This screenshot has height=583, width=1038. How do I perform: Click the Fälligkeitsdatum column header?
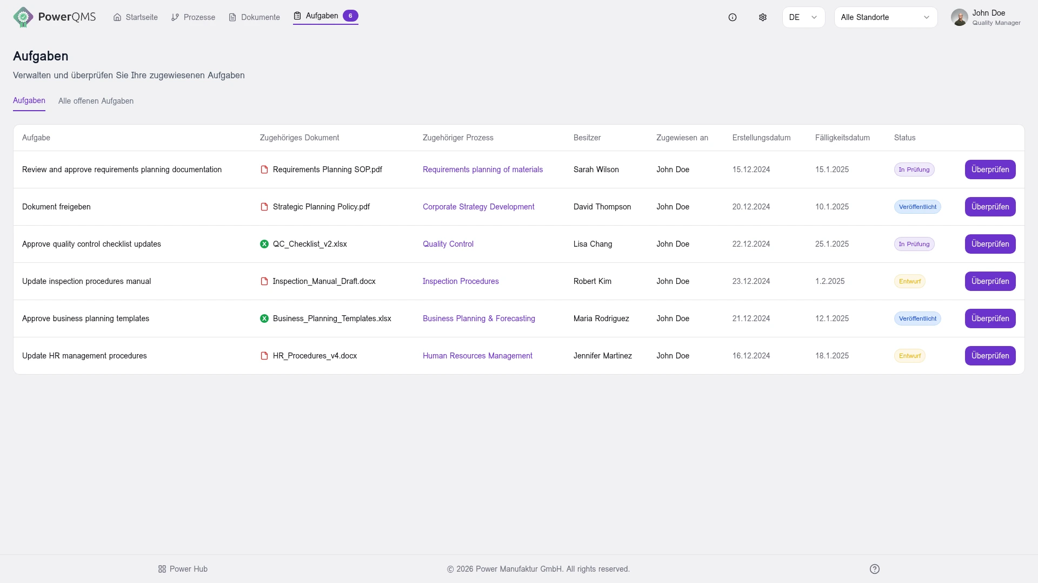[x=842, y=138]
